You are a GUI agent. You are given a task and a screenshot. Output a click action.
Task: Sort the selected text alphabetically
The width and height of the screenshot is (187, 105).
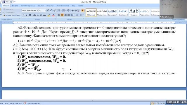point(79,10)
